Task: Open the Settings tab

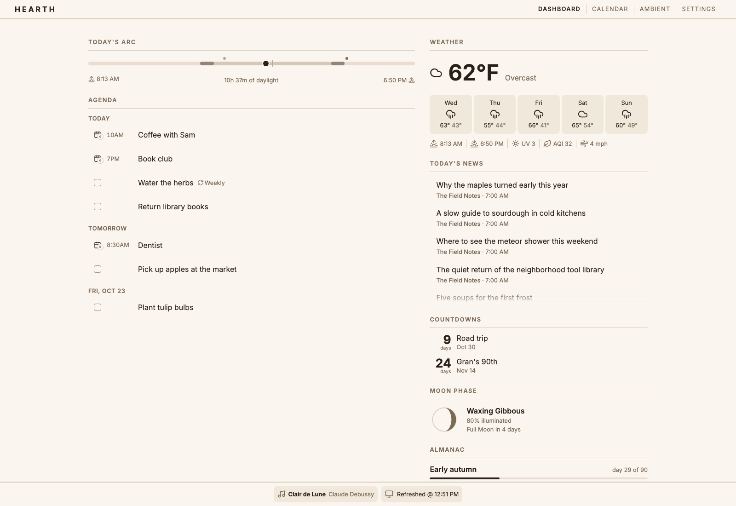Action: point(699,9)
